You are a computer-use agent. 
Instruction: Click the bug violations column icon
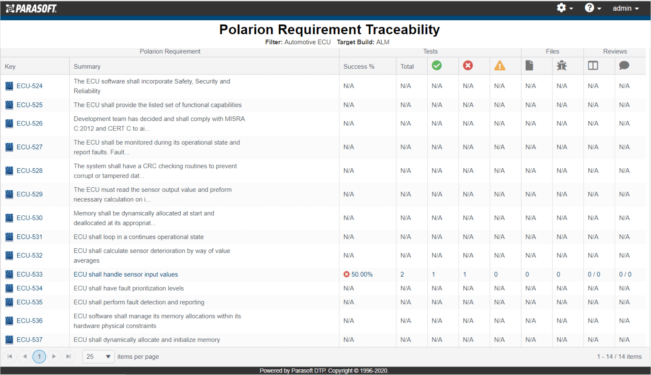561,65
